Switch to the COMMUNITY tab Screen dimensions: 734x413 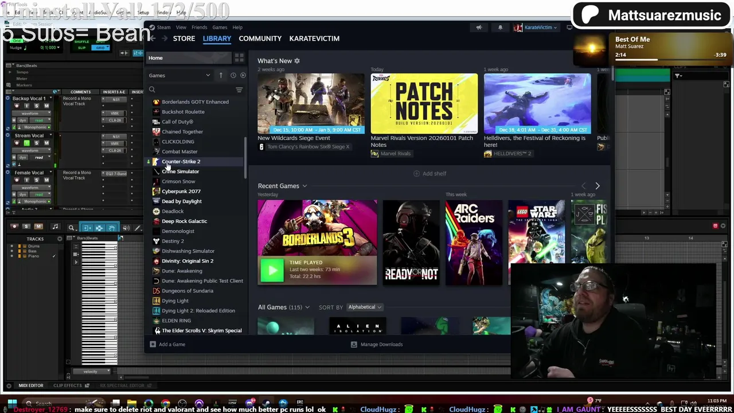(260, 38)
